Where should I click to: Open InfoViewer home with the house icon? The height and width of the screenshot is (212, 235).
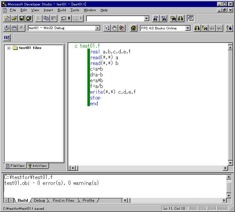[134, 28]
